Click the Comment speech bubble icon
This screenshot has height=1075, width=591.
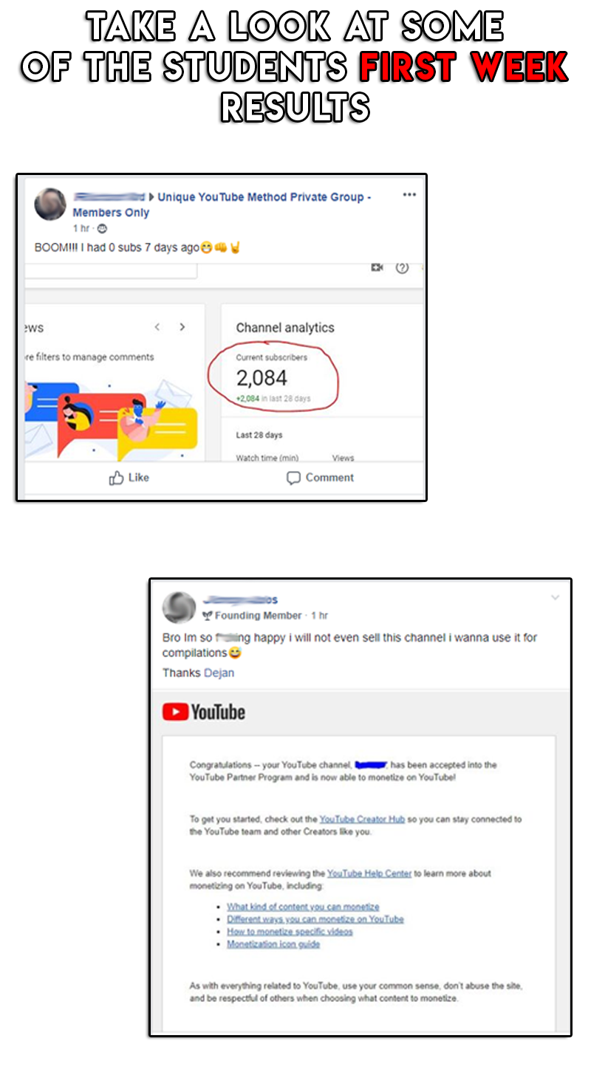293,478
